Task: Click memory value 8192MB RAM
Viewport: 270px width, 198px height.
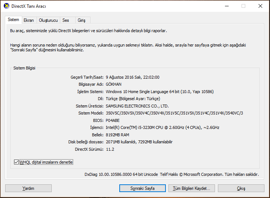Action: coord(117,135)
